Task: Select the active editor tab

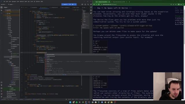Action: point(44,8)
